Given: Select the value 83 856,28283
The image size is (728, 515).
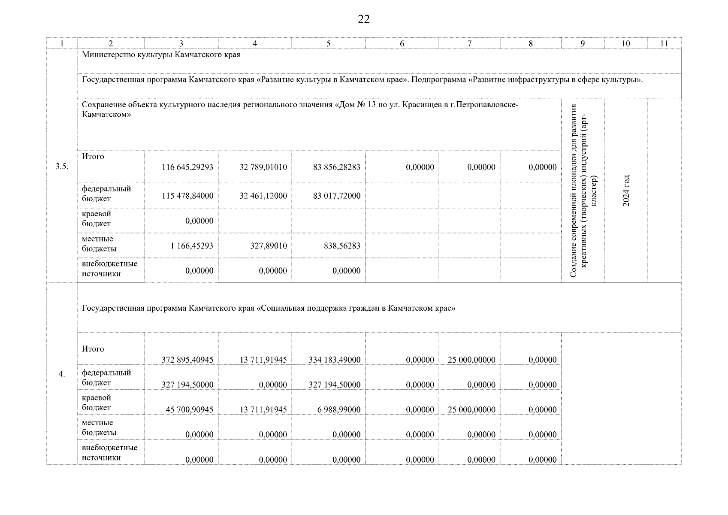Looking at the screenshot, I should coord(336,167).
